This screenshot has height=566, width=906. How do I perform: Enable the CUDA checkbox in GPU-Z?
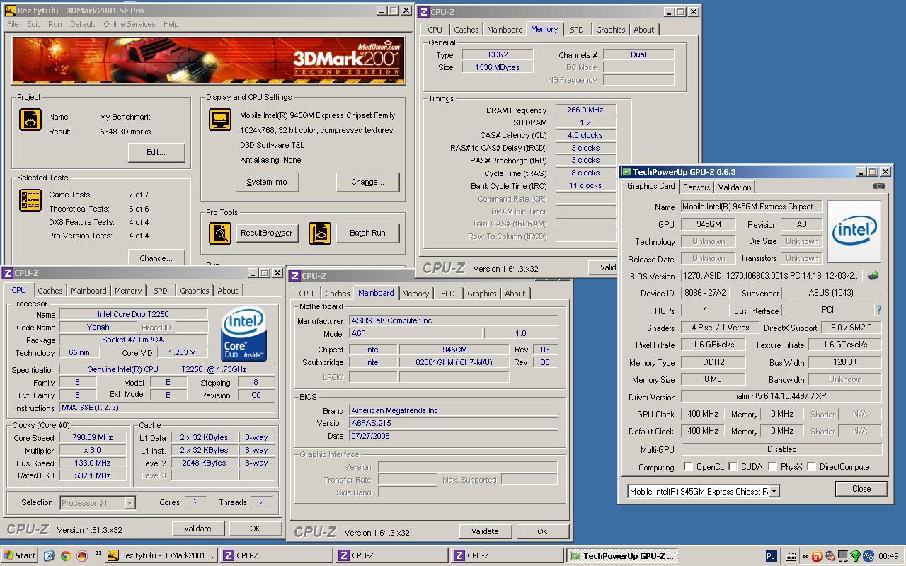[x=733, y=466]
